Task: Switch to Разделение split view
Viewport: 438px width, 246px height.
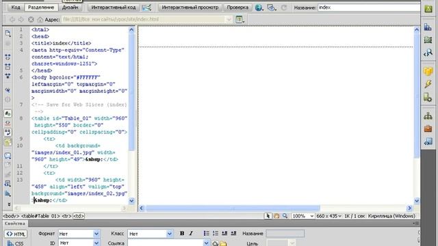Action: click(x=41, y=8)
